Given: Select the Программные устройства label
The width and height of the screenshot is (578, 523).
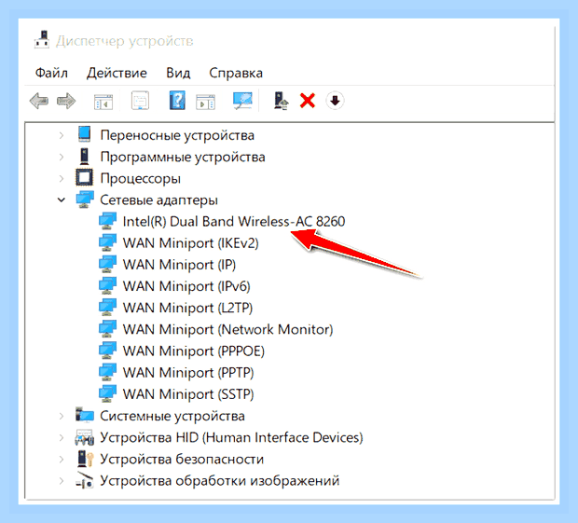Looking at the screenshot, I should tap(183, 157).
